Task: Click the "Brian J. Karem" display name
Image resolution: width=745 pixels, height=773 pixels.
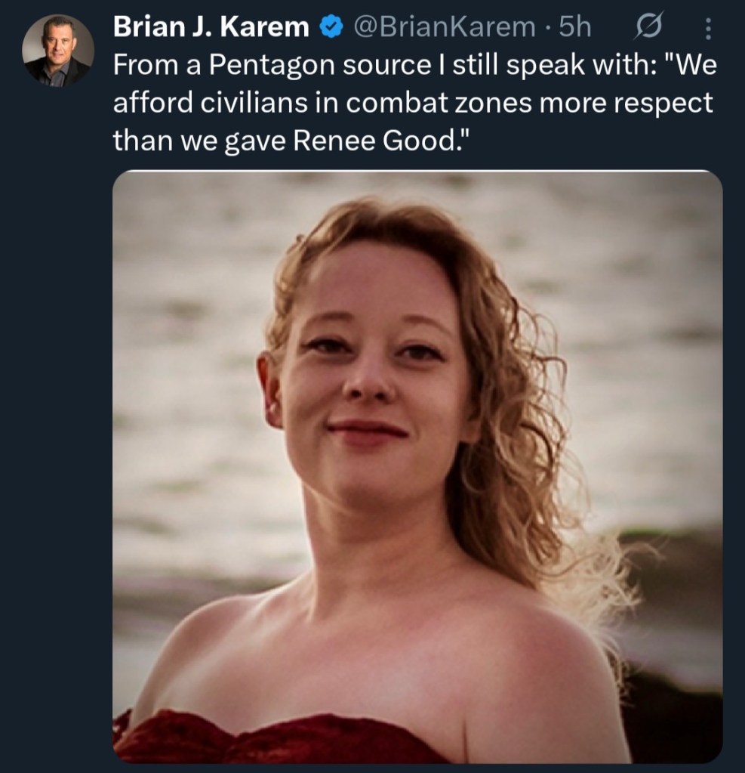Action: [x=211, y=28]
